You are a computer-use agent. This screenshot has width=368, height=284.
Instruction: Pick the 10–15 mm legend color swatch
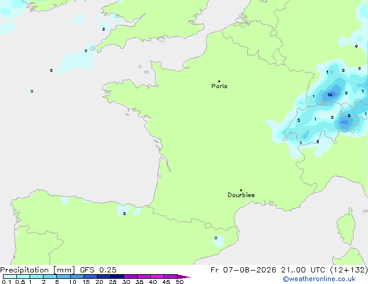pyautogui.click(x=77, y=276)
